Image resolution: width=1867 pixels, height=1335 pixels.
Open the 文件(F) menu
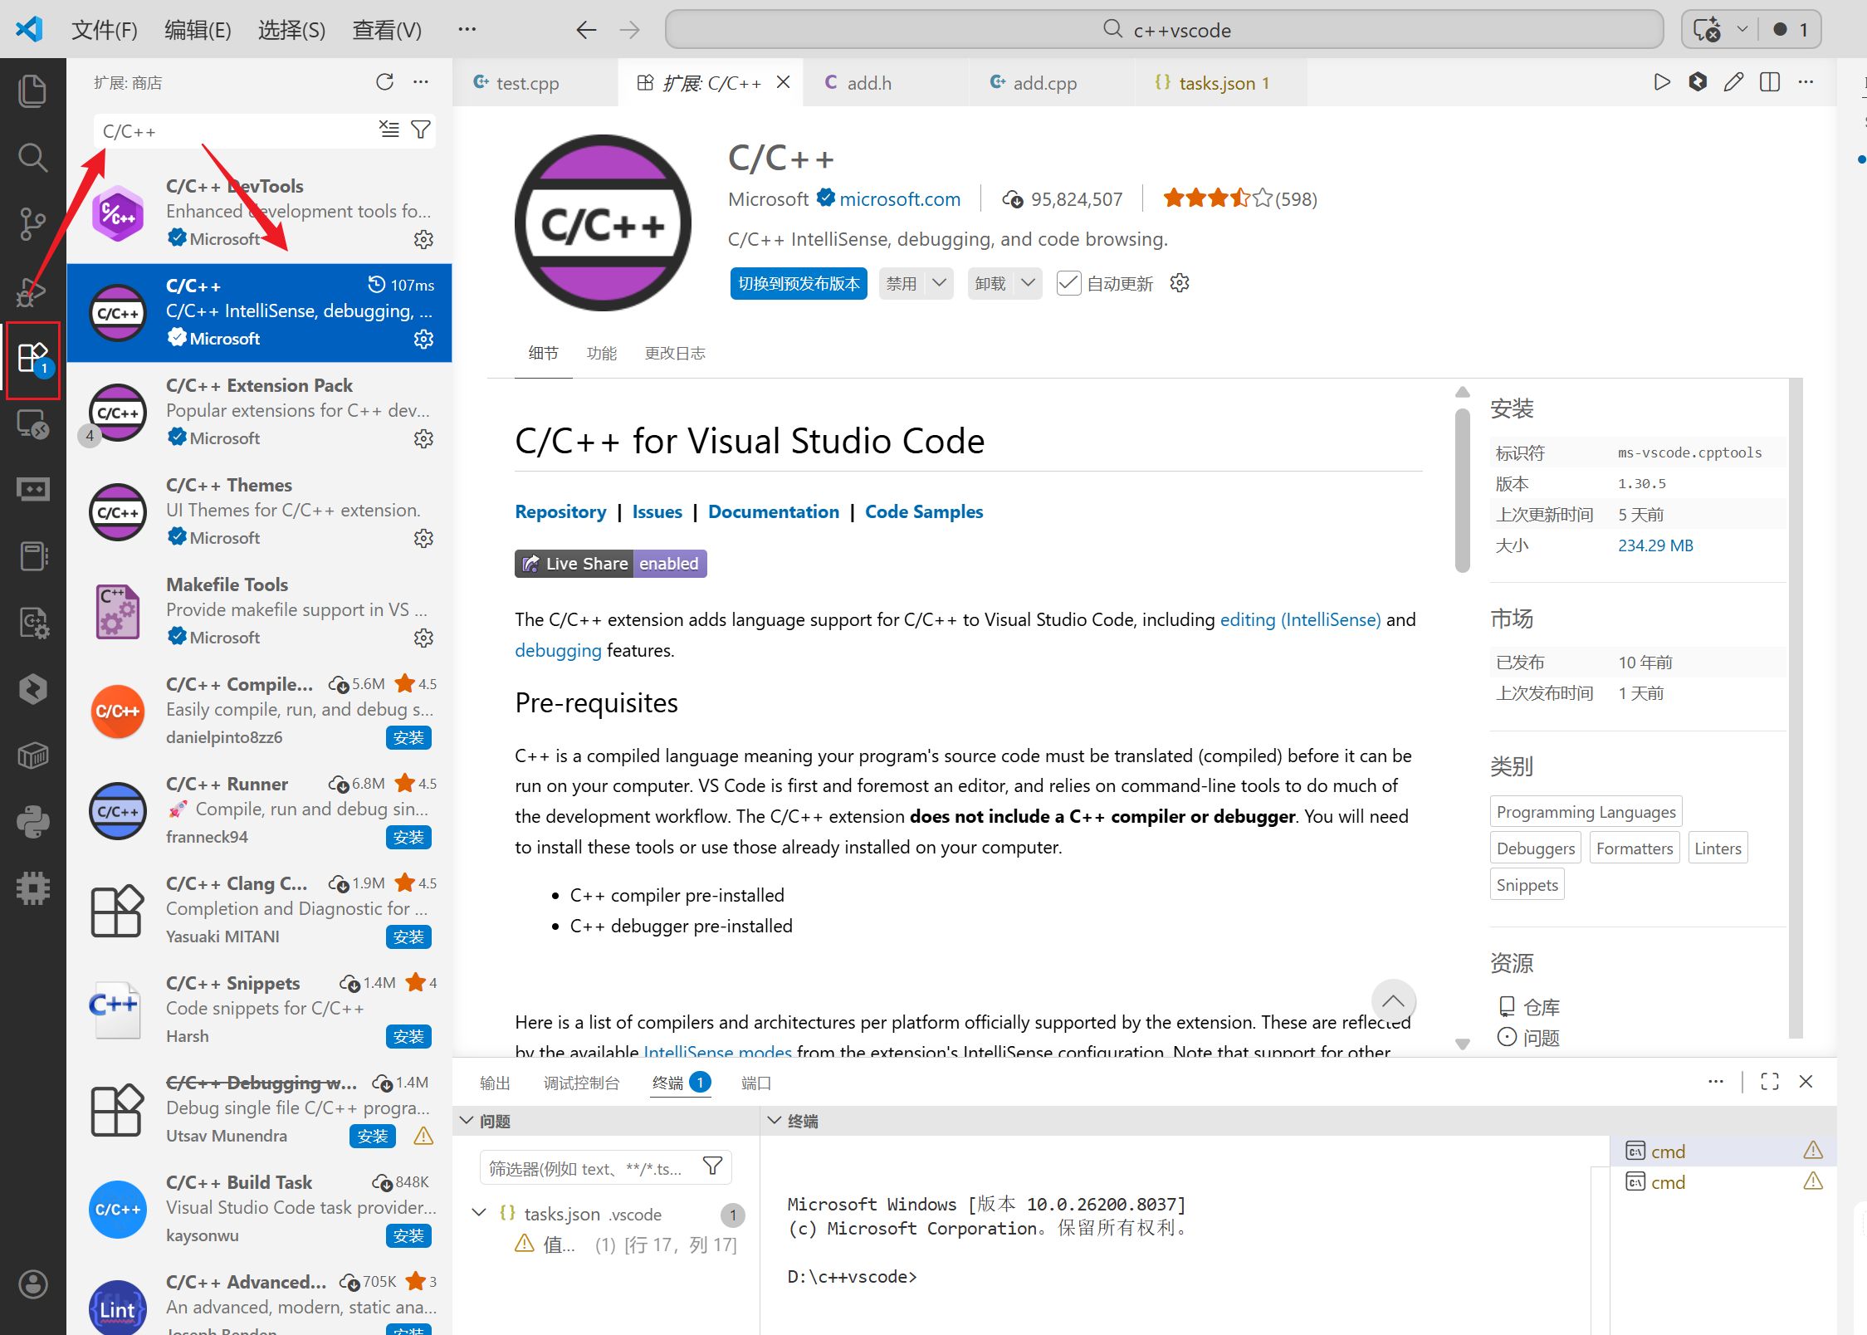pyautogui.click(x=105, y=30)
